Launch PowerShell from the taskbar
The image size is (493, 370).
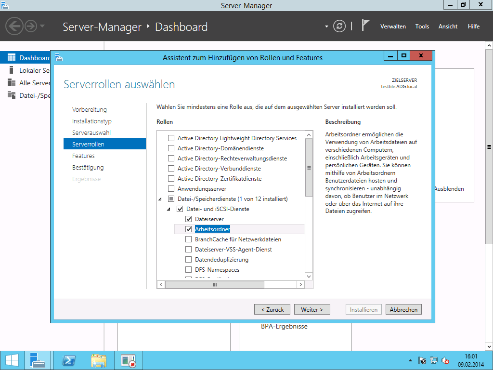tap(68, 360)
